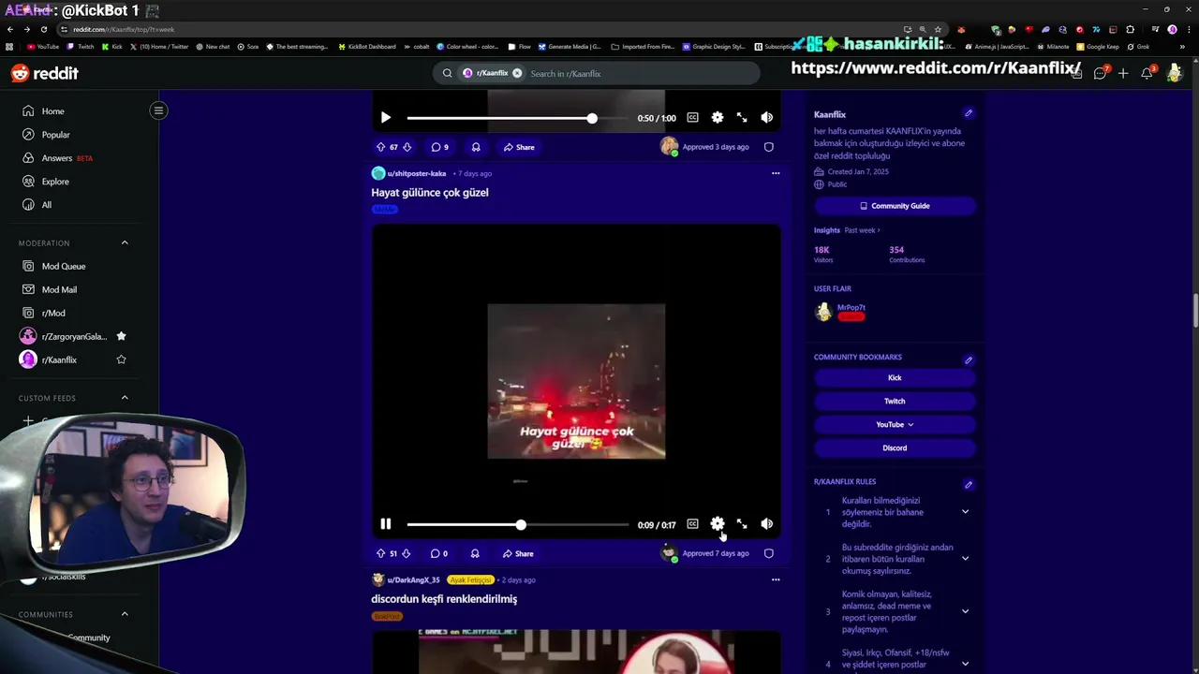Screen dimensions: 1199x674
Task: Open post with 0 comments
Action: coord(438,553)
